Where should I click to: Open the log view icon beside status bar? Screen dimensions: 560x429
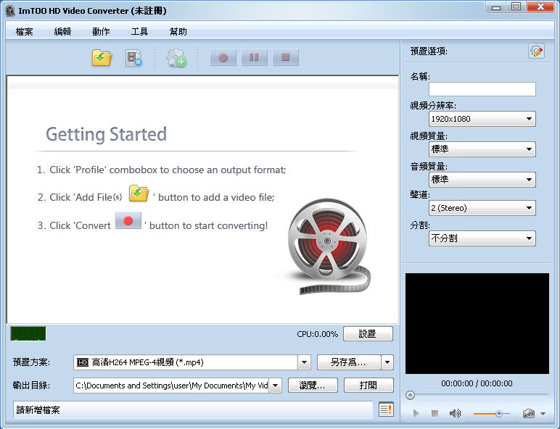(x=386, y=409)
